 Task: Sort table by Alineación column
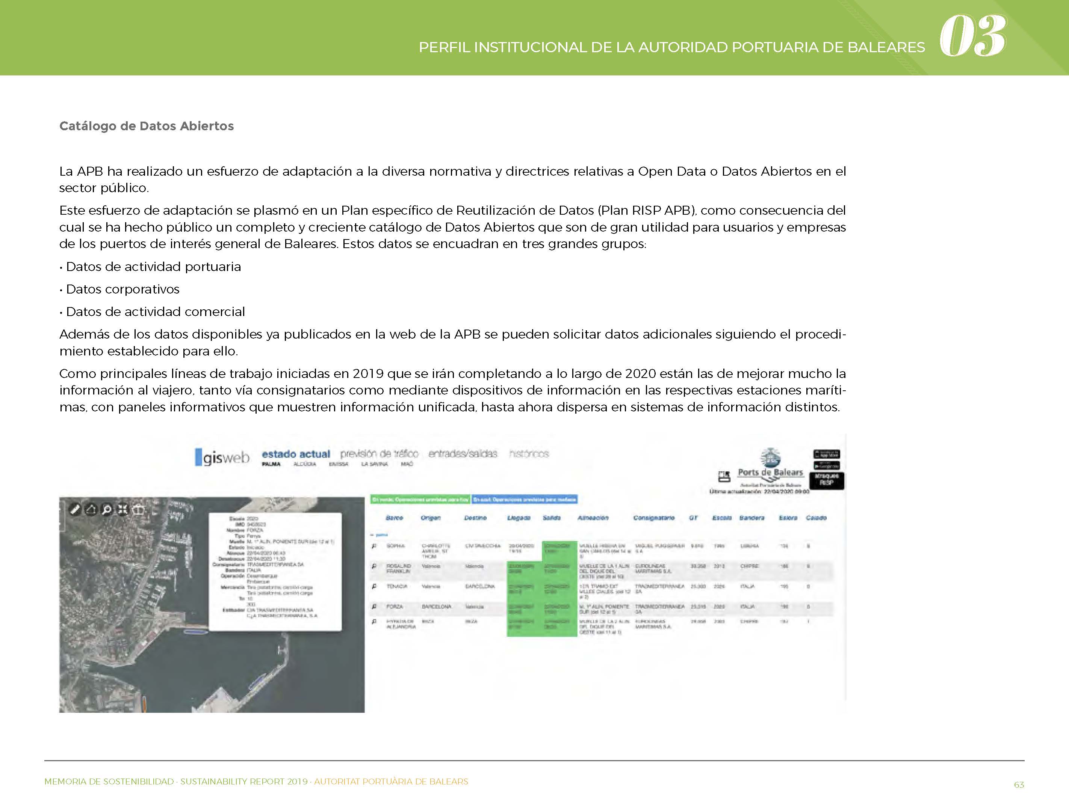click(x=593, y=518)
